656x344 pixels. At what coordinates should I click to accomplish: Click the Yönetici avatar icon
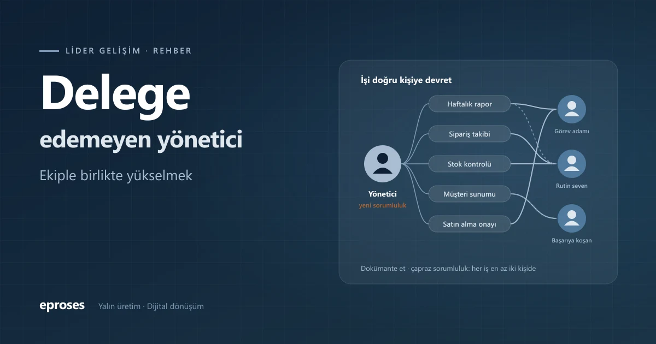pyautogui.click(x=383, y=164)
